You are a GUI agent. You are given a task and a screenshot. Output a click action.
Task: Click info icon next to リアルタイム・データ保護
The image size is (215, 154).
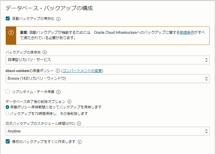(59, 92)
